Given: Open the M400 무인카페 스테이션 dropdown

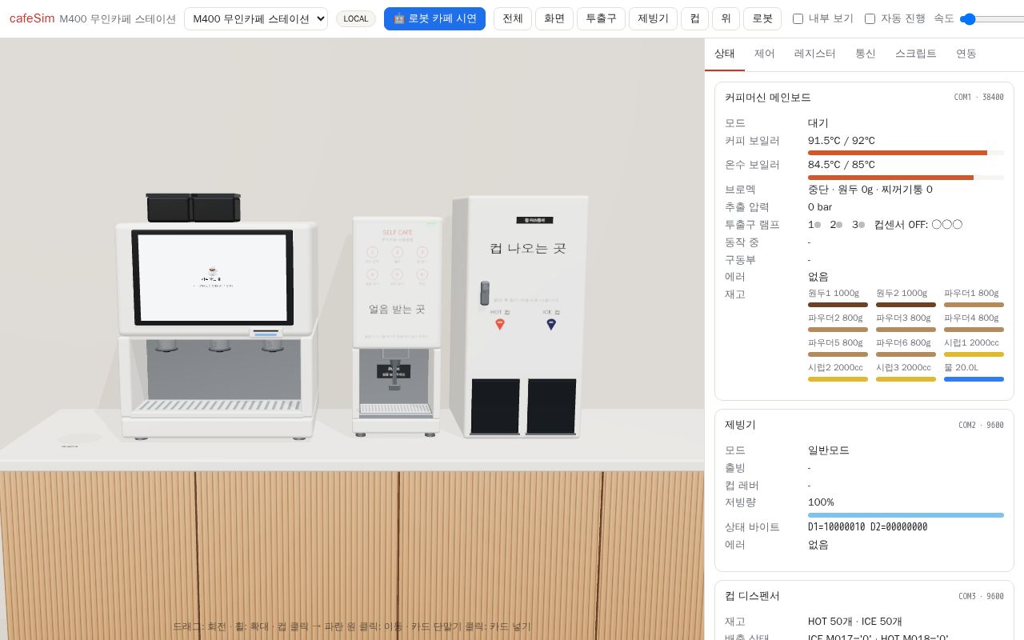Looking at the screenshot, I should tap(256, 18).
